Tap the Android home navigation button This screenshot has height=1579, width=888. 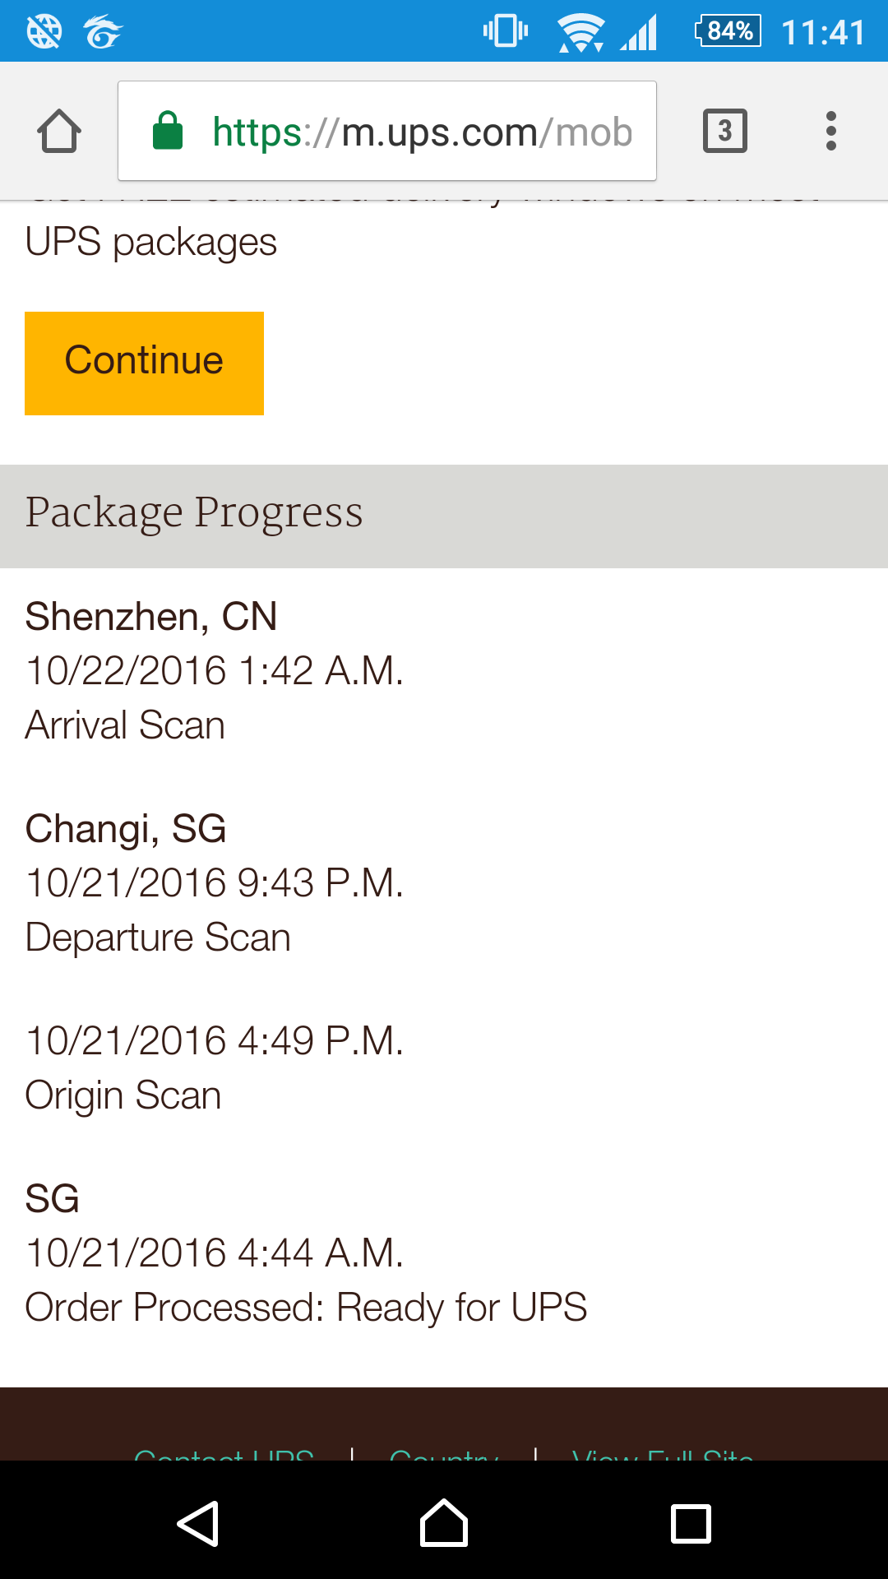pyautogui.click(x=444, y=1523)
